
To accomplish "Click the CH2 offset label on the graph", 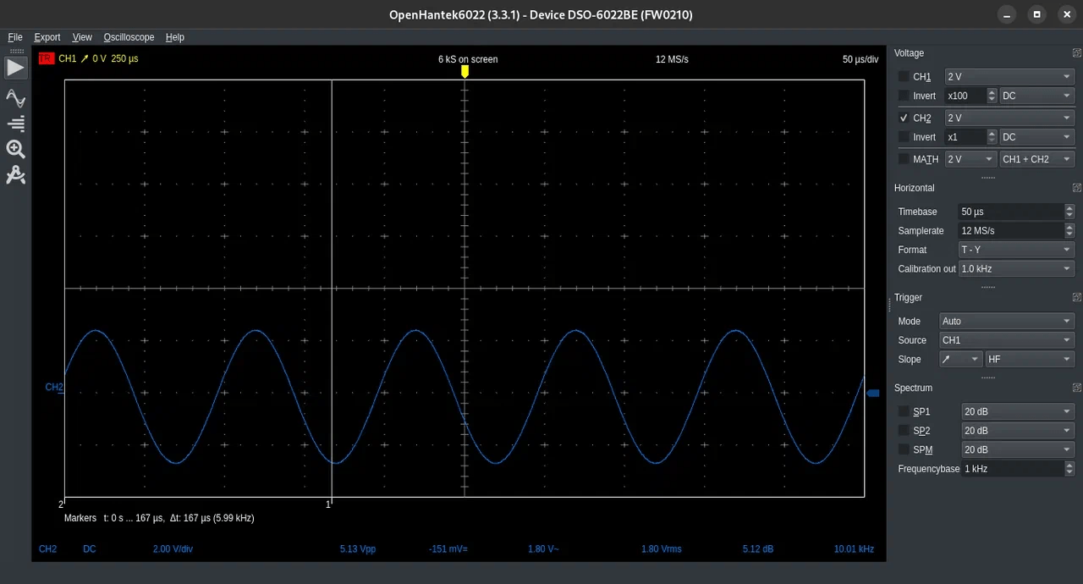I will 54,388.
